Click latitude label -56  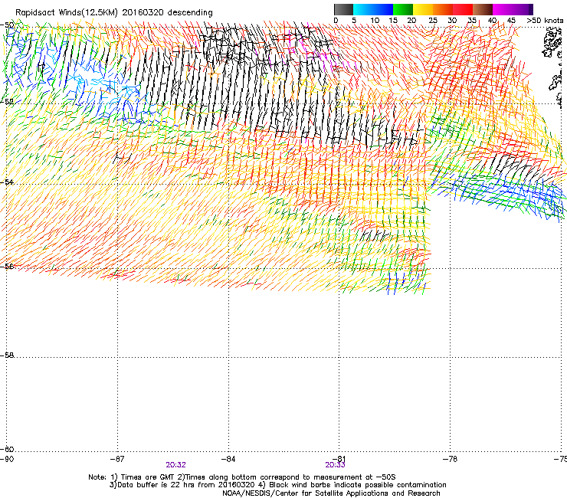pos(7,266)
